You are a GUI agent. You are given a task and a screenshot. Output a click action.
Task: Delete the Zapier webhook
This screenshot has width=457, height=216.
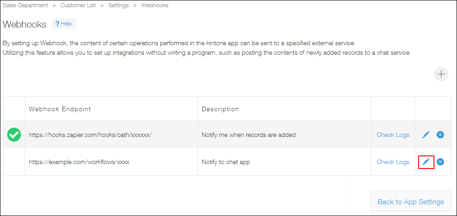(440, 135)
